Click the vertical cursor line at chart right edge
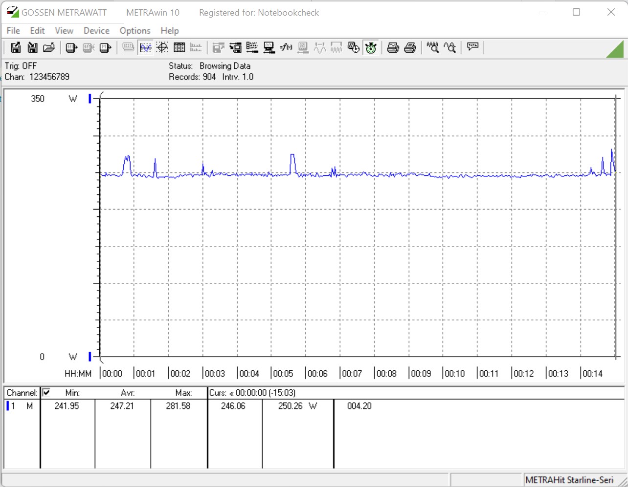The width and height of the screenshot is (628, 487). coord(616,227)
